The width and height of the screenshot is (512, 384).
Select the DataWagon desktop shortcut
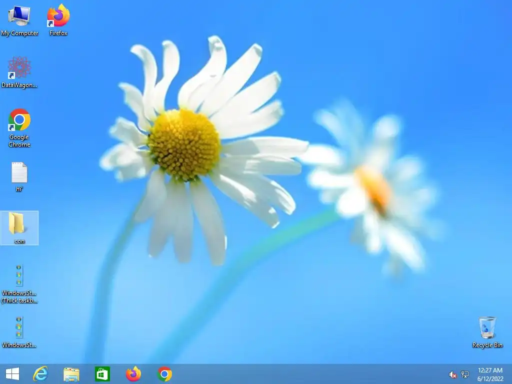[19, 72]
